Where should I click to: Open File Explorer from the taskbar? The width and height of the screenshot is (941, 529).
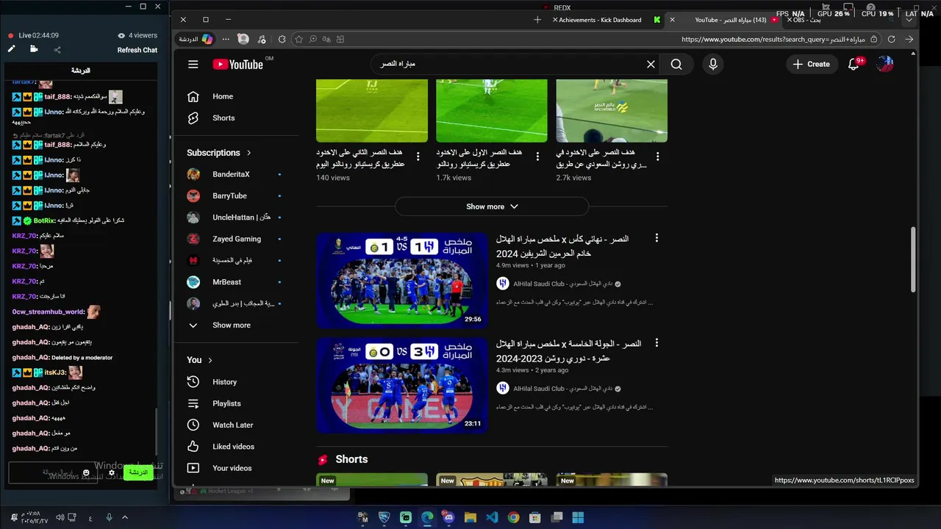[x=470, y=517]
